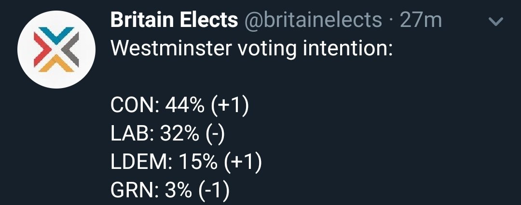
Task: Click the grey arrow in the avatar logo
Action: pos(70,50)
